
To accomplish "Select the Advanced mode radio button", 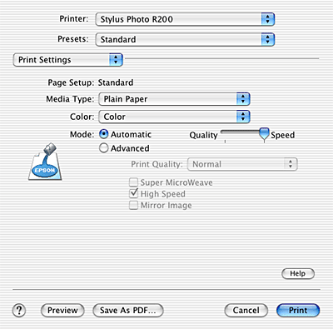I will (103, 148).
